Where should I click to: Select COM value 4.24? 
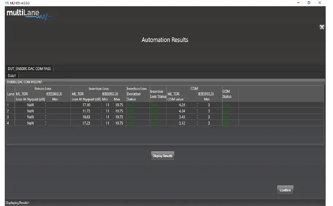[182, 105]
